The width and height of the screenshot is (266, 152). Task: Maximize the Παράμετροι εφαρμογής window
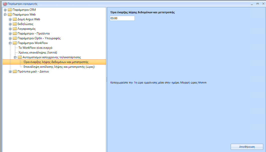point(257,4)
